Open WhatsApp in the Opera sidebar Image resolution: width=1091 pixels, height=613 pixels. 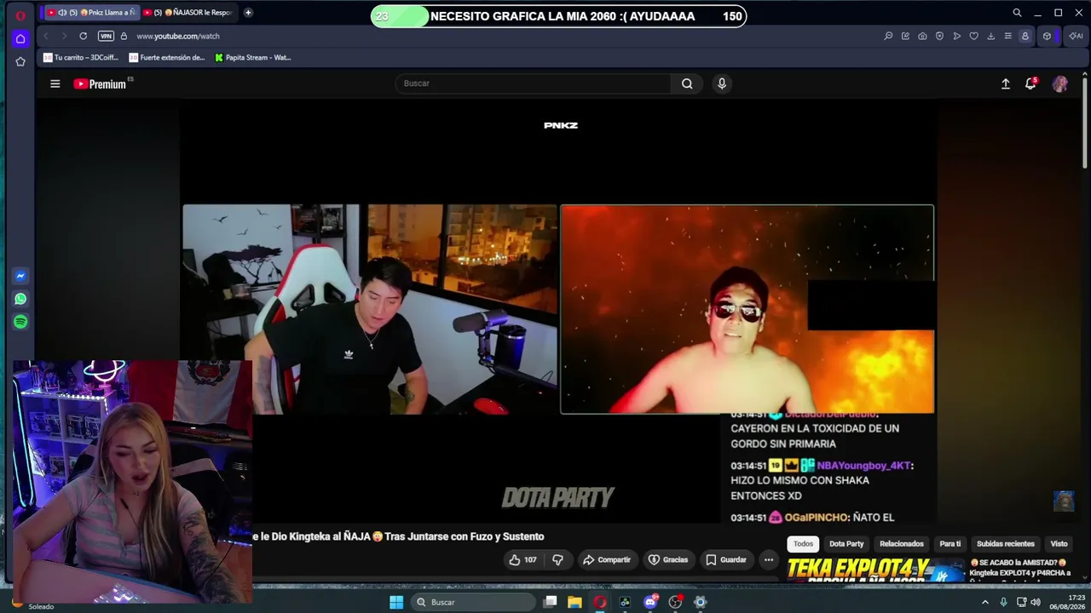point(20,299)
